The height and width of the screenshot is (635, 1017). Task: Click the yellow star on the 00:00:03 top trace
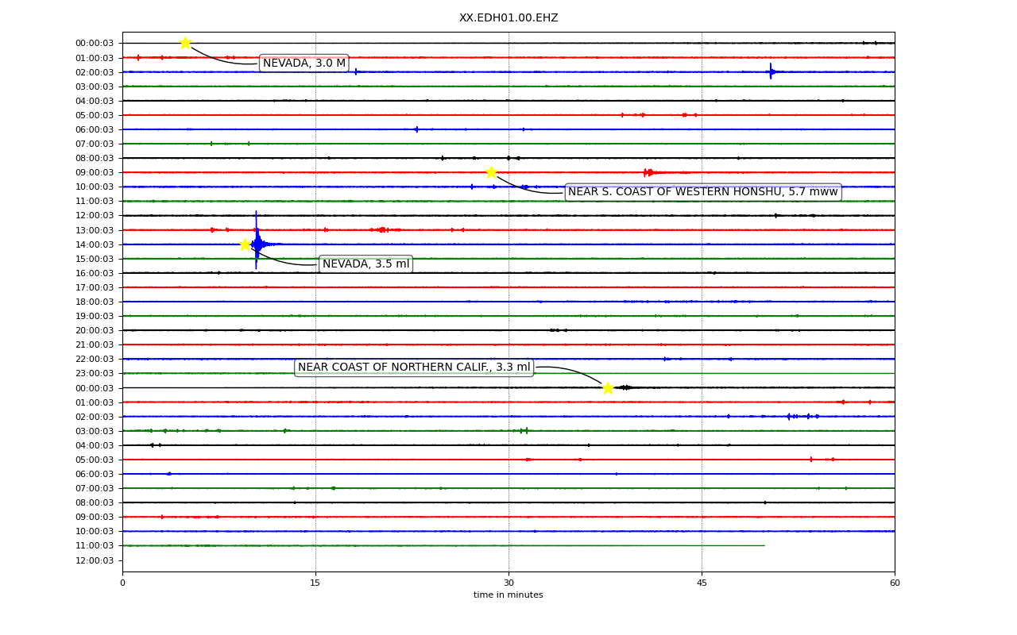pos(185,43)
